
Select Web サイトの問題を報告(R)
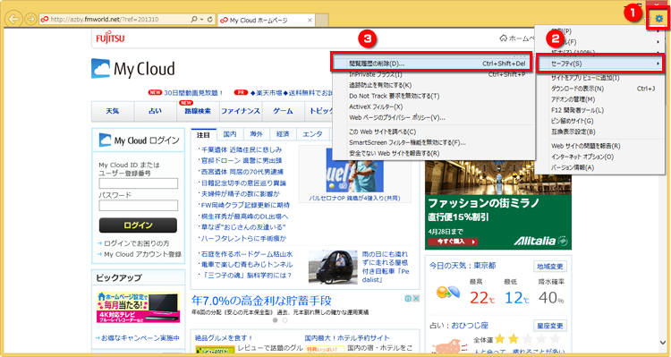600,146
